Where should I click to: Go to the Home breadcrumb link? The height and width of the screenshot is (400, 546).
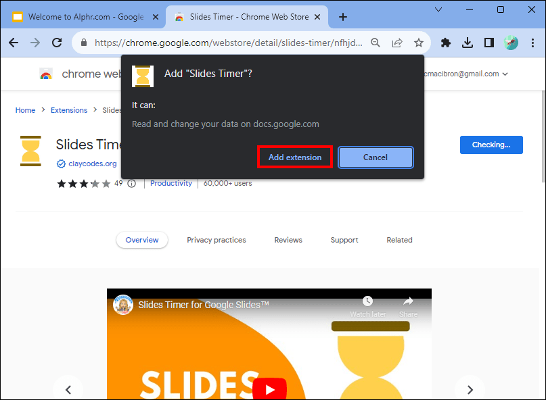coord(25,110)
